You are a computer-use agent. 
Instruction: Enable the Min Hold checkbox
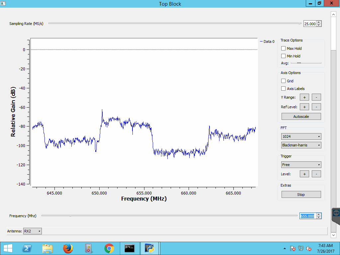pos(283,56)
